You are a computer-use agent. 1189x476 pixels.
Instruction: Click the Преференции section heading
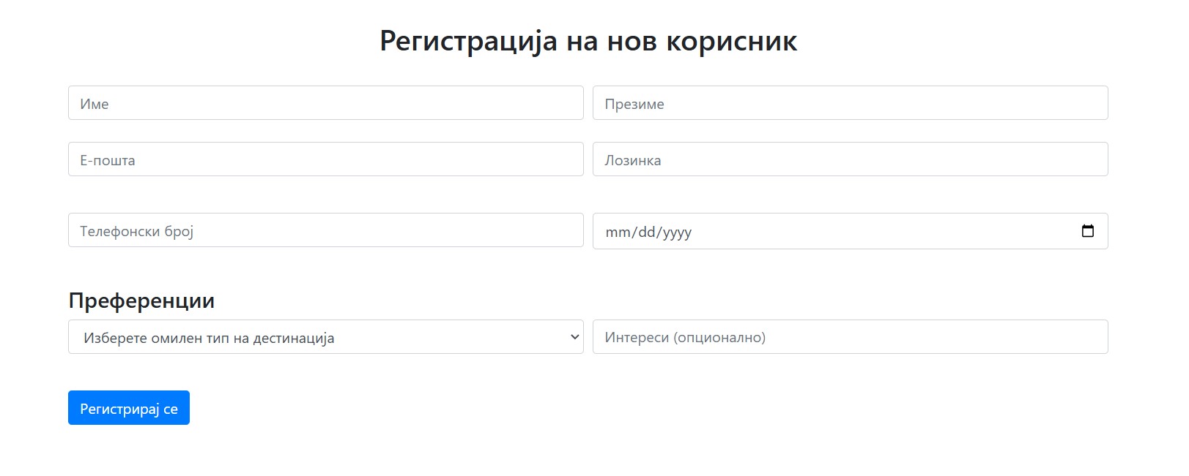pyautogui.click(x=141, y=301)
